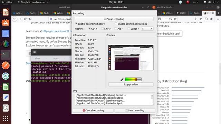Show Applications grid in dock

[6, 118]
